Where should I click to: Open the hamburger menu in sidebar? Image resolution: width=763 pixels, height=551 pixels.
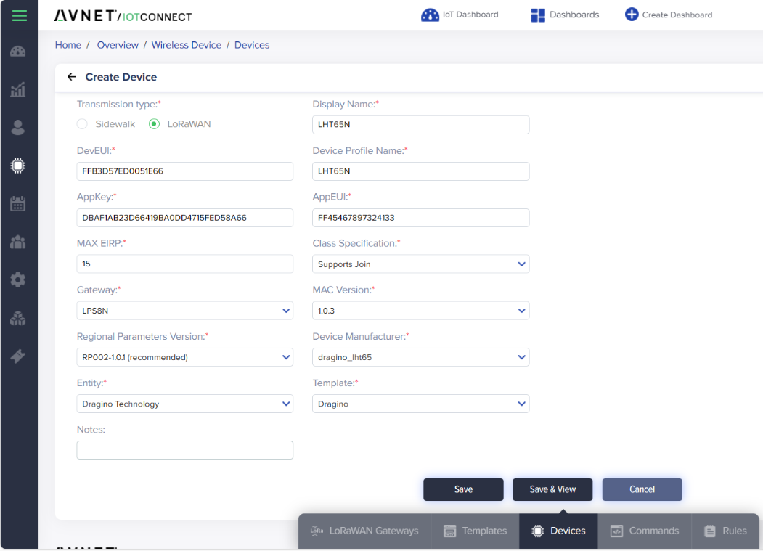click(x=20, y=15)
